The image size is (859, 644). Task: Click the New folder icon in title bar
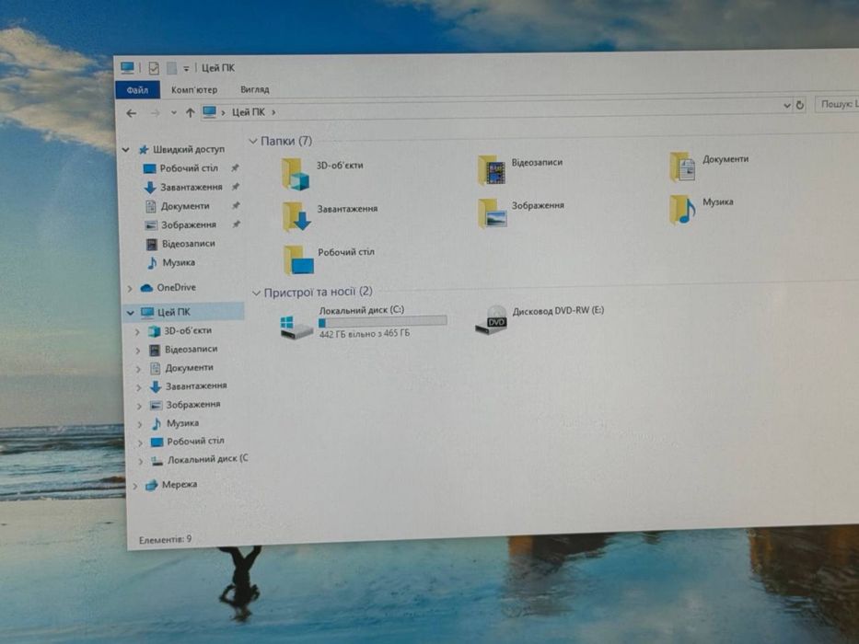pyautogui.click(x=172, y=68)
